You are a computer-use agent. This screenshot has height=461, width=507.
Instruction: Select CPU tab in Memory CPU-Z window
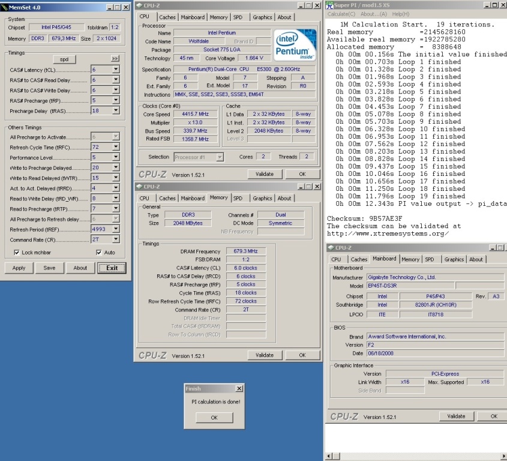click(x=144, y=198)
